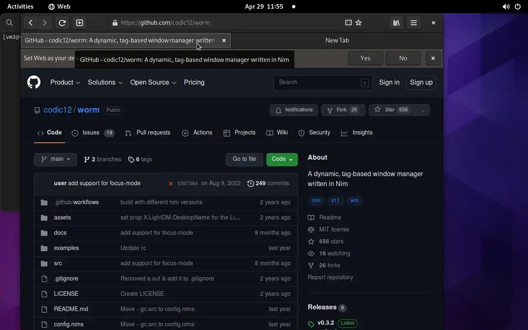Image resolution: width=528 pixels, height=330 pixels.
Task: Open the Readme link in About
Action: coord(325,217)
